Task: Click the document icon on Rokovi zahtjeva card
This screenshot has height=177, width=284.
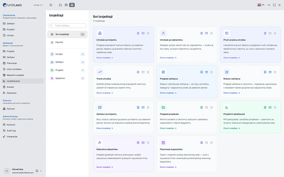Action: tap(265, 72)
